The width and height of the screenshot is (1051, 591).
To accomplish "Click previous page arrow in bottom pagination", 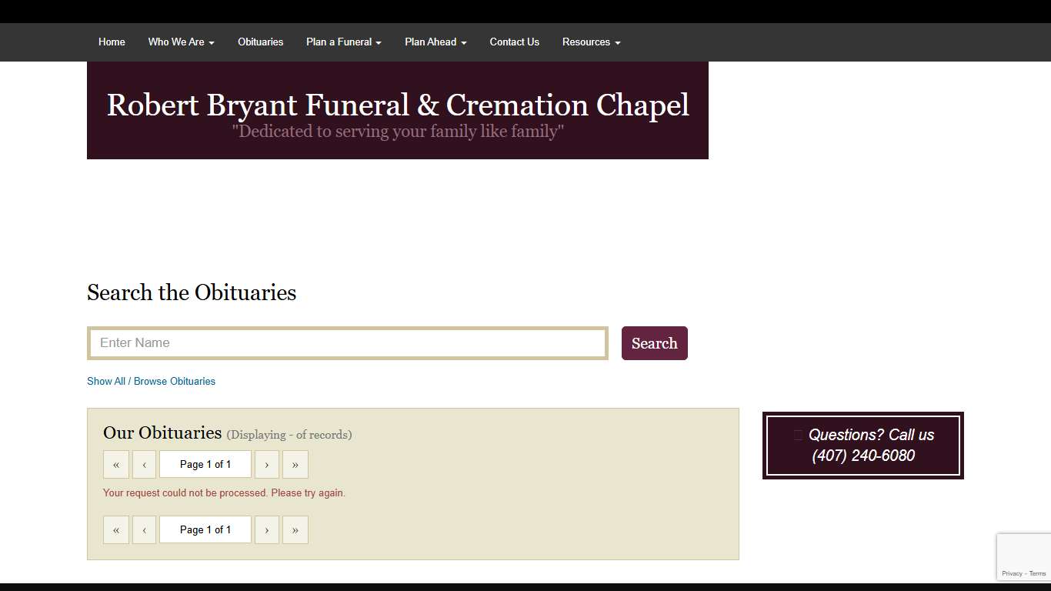I will 144,529.
